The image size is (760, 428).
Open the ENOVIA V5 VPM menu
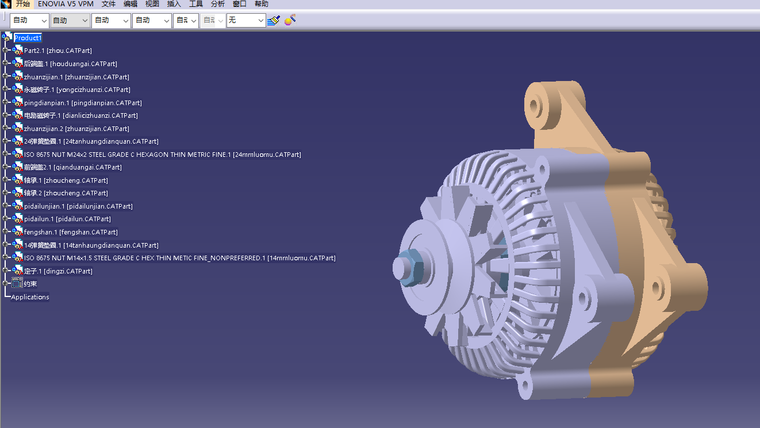66,4
